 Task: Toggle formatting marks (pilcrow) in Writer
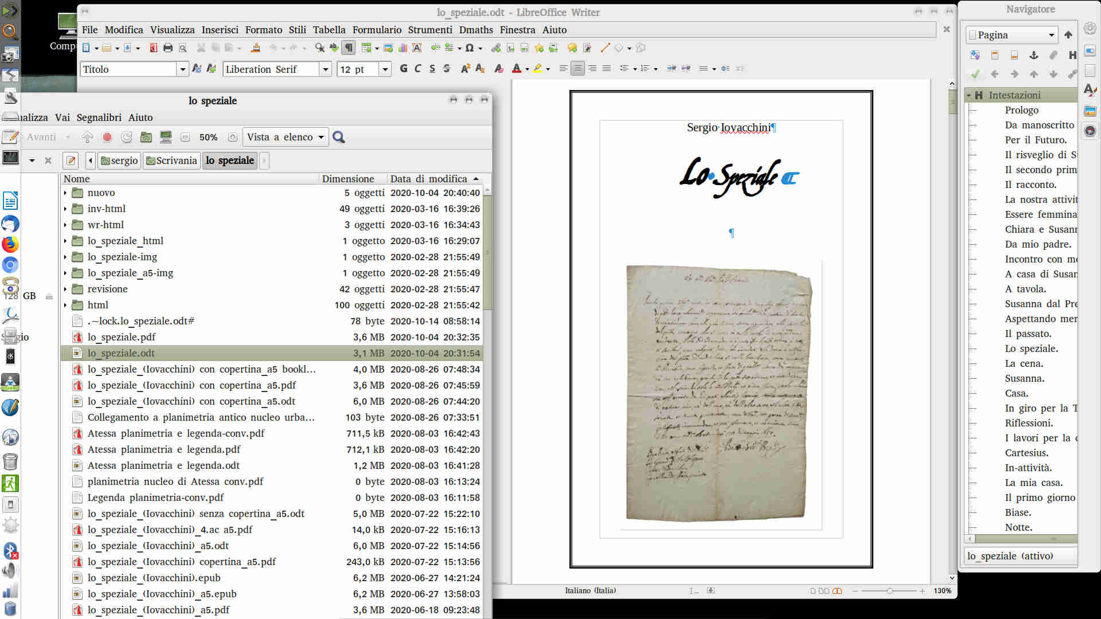(x=349, y=48)
